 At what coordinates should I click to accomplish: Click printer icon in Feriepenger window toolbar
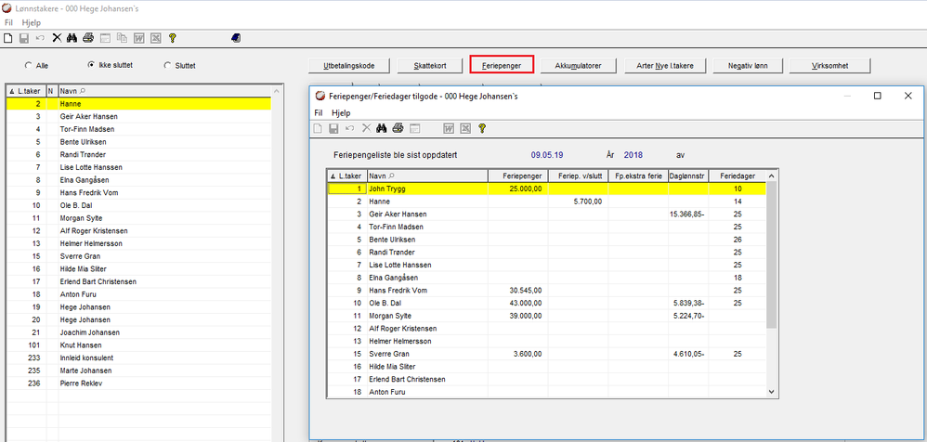pos(398,128)
